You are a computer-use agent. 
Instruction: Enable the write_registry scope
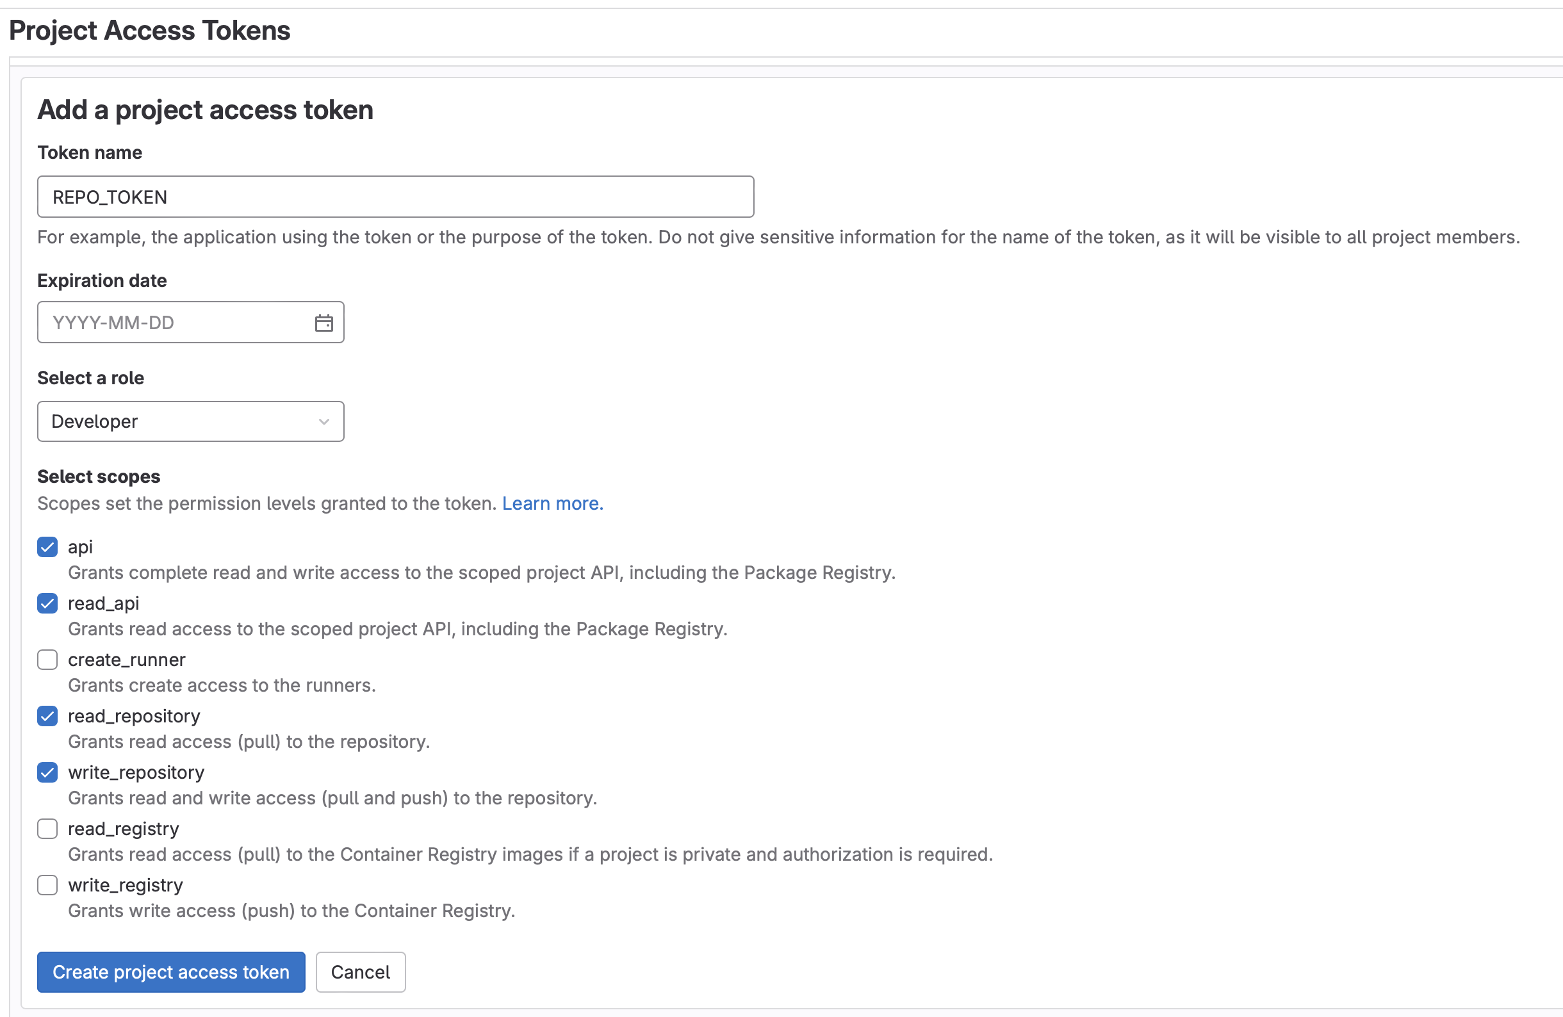(x=47, y=885)
